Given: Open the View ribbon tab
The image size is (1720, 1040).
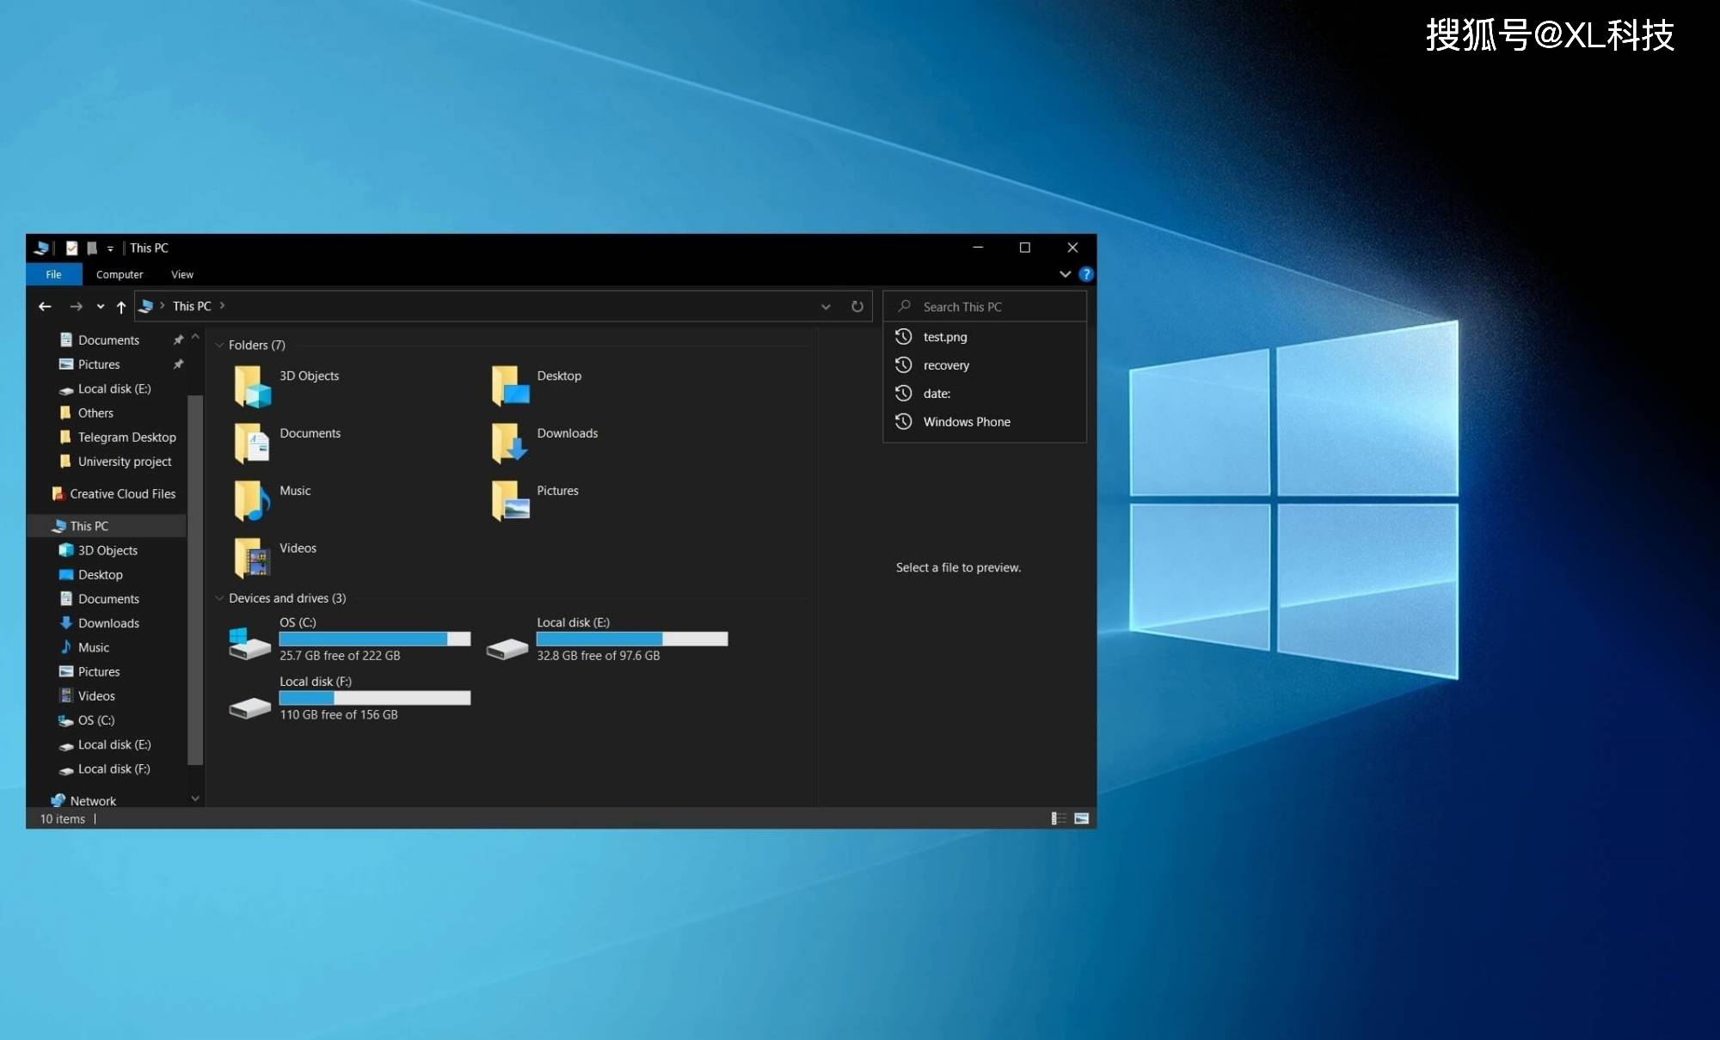Looking at the screenshot, I should (182, 274).
